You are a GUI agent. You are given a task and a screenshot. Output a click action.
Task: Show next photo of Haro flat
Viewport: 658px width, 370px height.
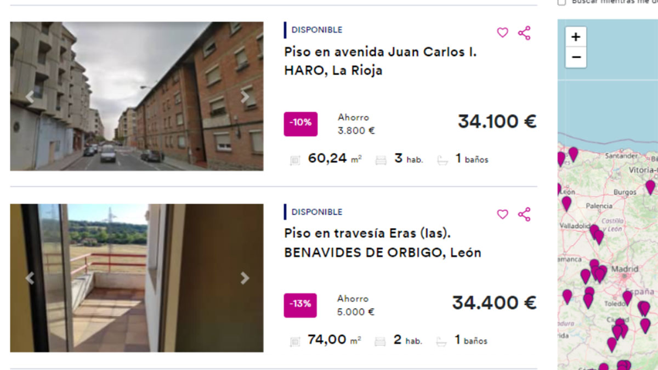[x=245, y=97]
